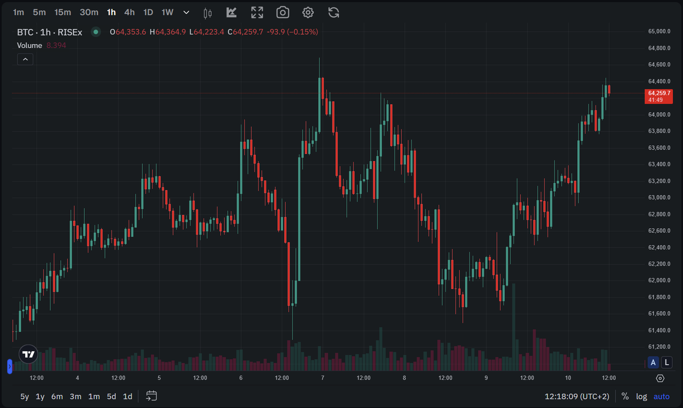Take a chart snapshot with camera icon
This screenshot has width=683, height=408.
[x=282, y=12]
